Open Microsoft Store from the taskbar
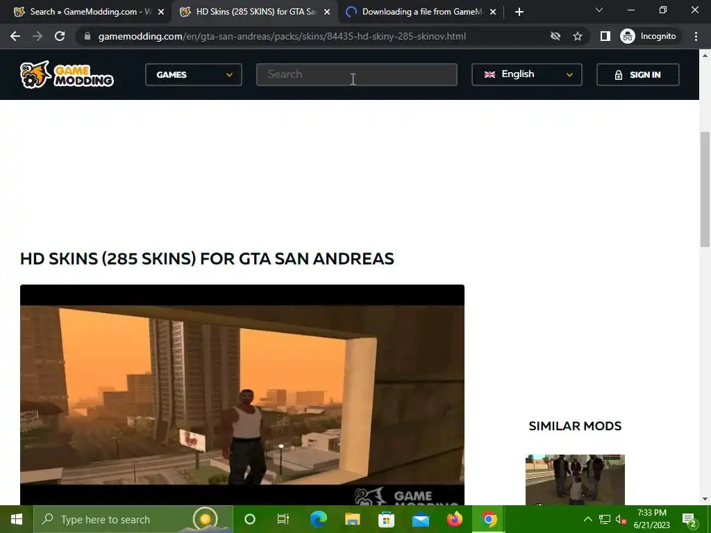 pyautogui.click(x=386, y=519)
